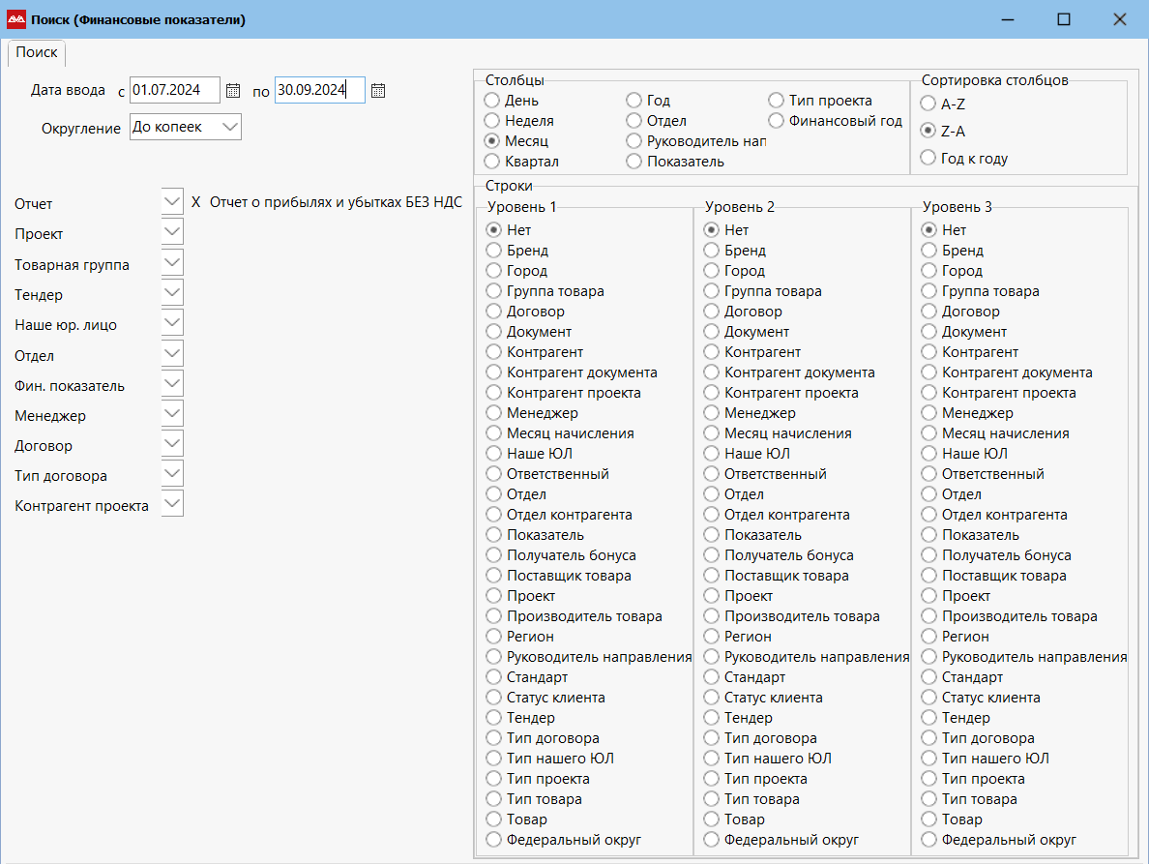
Task: Open the Округление dropdown
Action: (186, 127)
